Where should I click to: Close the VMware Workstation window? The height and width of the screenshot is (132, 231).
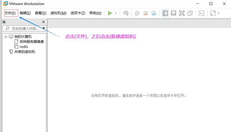click(x=224, y=4)
